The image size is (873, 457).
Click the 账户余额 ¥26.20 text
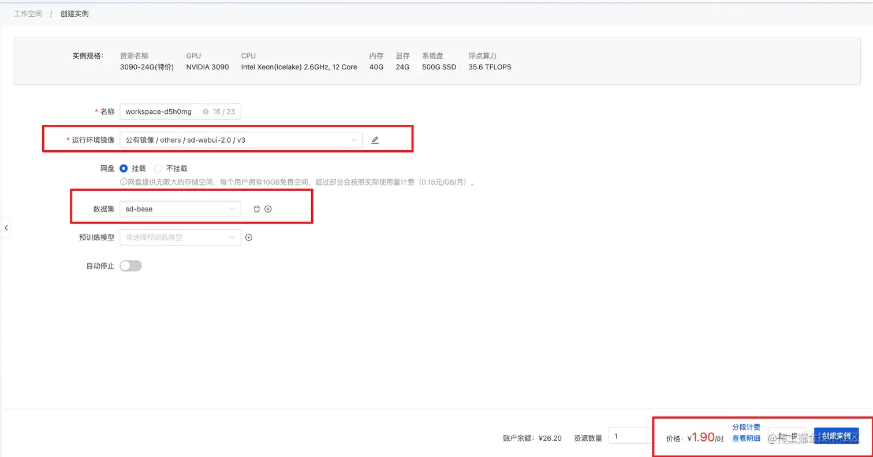[532, 439]
